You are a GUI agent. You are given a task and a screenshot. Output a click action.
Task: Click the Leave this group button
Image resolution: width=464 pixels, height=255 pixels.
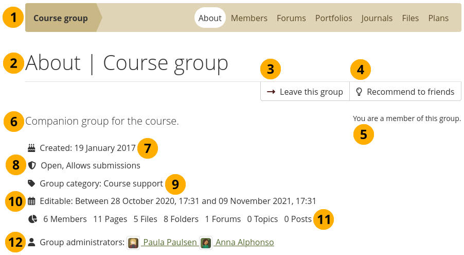[305, 92]
